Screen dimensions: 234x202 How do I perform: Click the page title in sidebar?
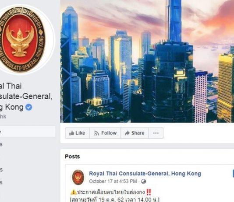tap(25, 97)
